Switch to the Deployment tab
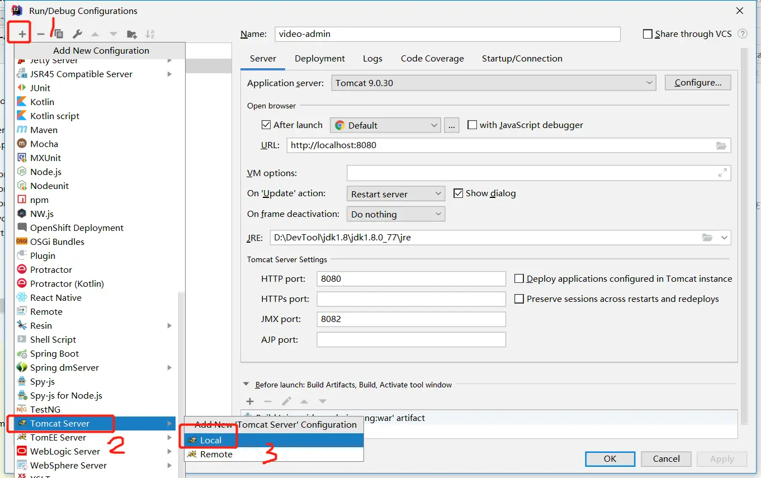 [x=320, y=58]
